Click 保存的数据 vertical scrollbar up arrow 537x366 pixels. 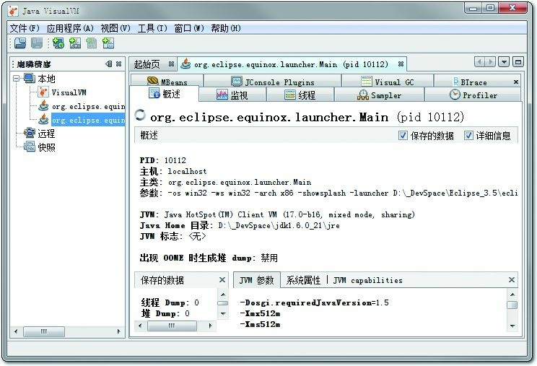tap(223, 294)
